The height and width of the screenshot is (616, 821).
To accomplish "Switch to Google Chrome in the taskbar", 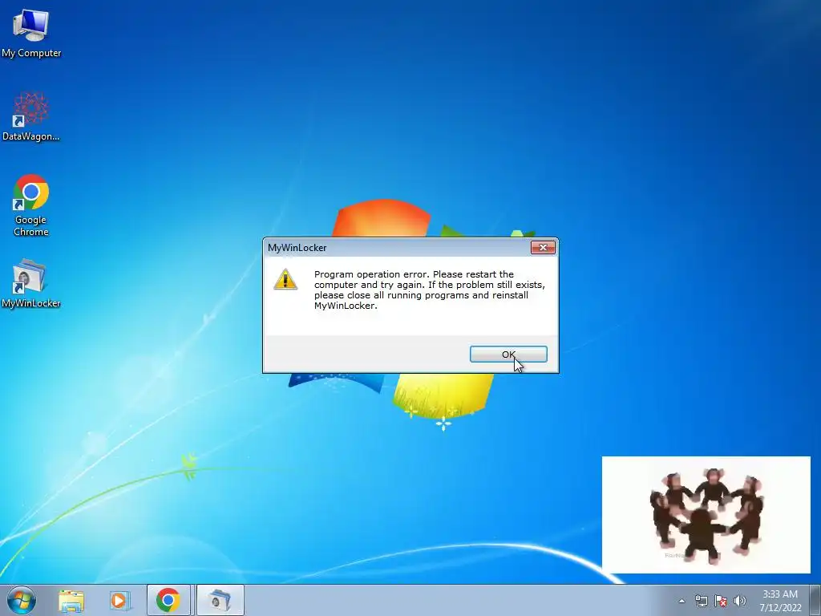I will click(x=168, y=600).
